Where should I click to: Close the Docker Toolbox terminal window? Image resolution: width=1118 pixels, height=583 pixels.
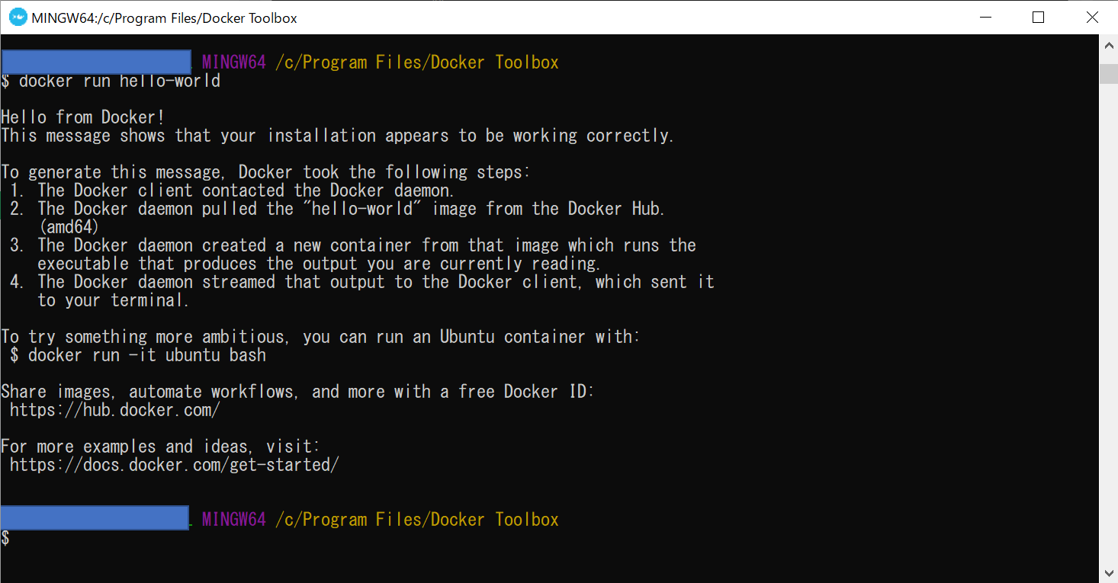tap(1091, 17)
